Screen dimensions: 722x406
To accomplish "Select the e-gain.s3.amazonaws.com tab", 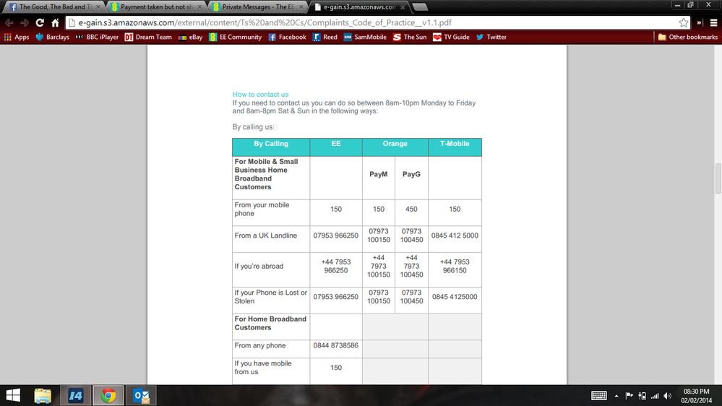I will [359, 7].
